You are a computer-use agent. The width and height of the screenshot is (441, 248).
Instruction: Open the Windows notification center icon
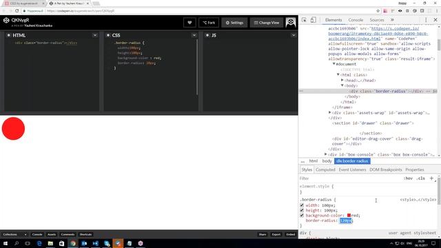tap(433, 243)
